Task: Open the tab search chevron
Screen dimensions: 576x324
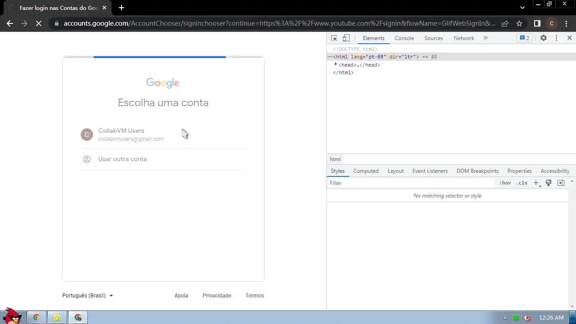Action: click(522, 8)
